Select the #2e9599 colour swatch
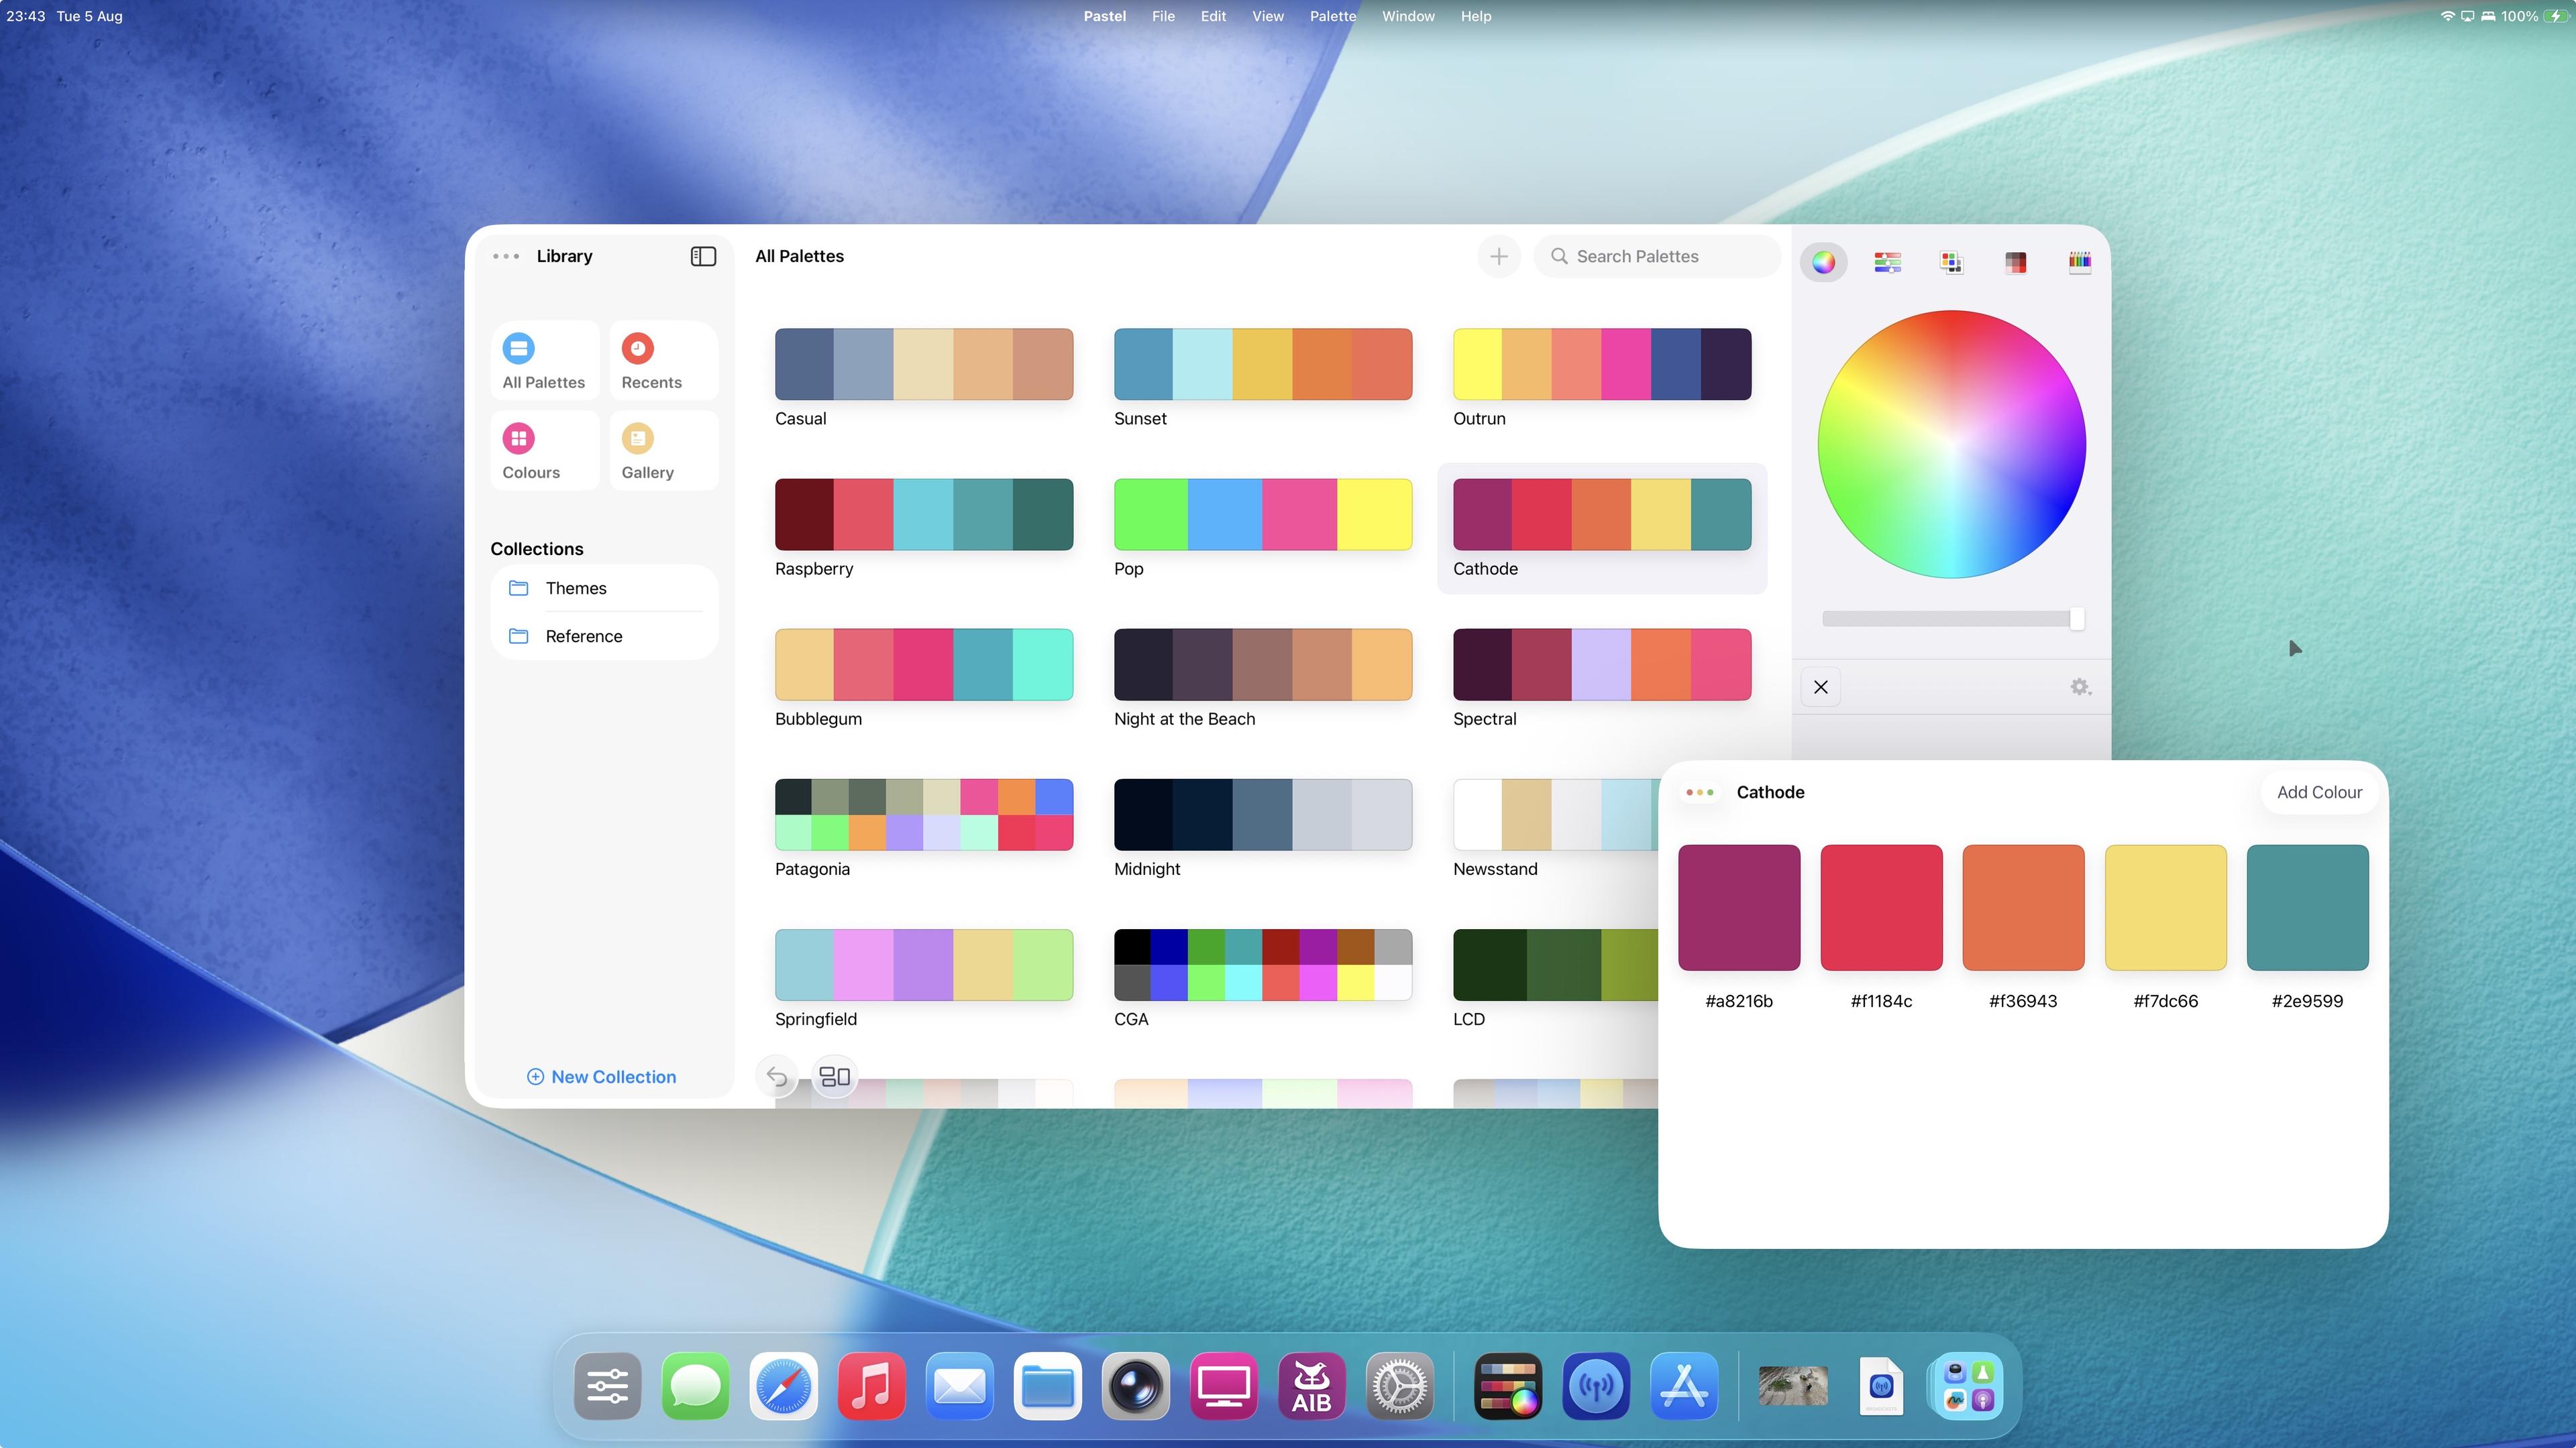 2307,908
